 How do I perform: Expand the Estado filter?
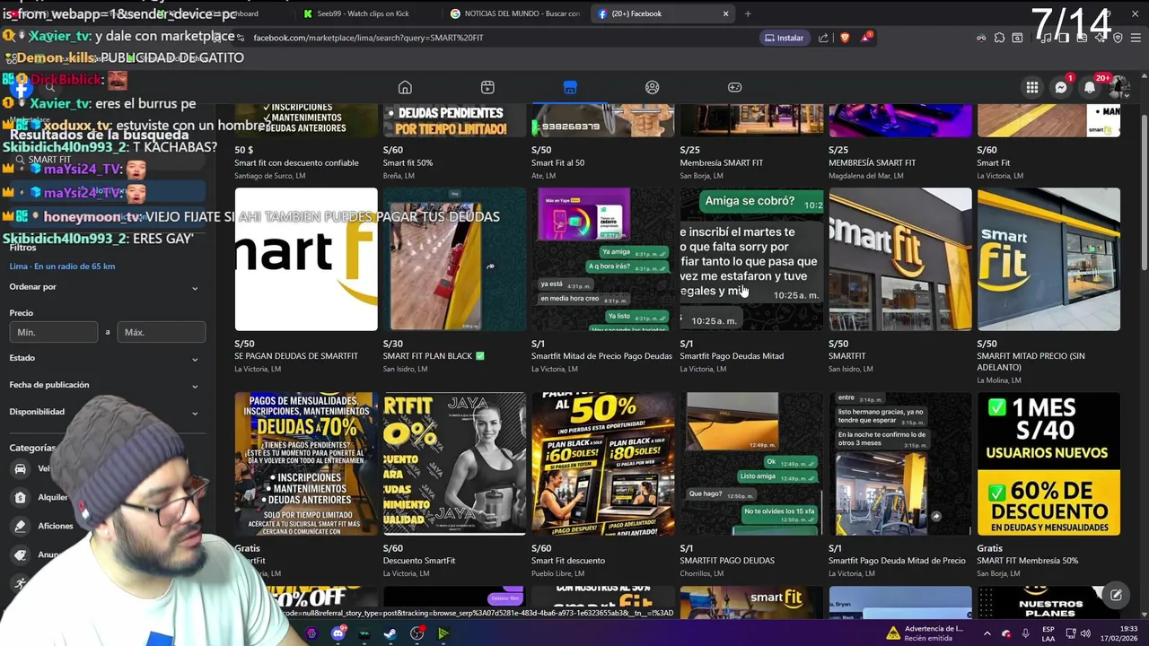coord(103,358)
